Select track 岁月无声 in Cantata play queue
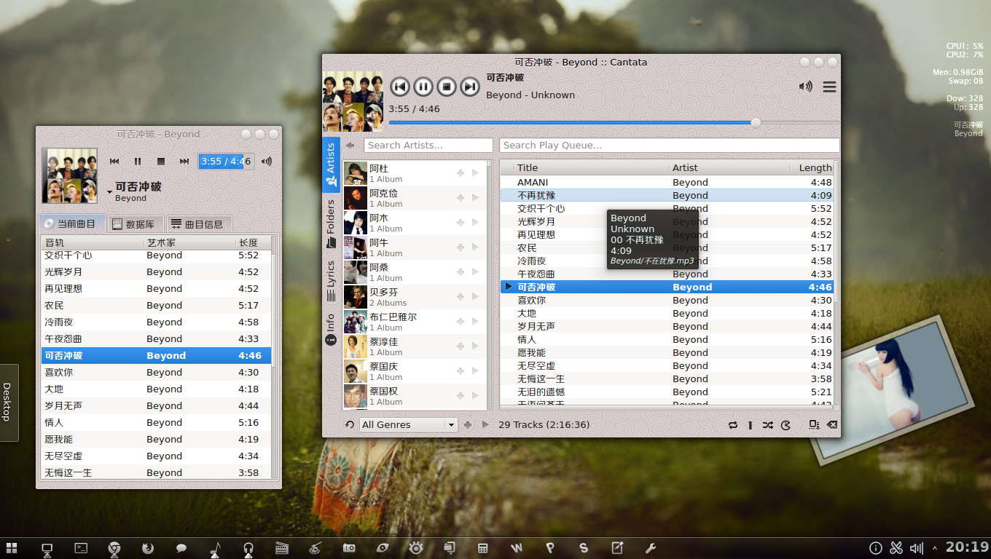 (x=667, y=326)
